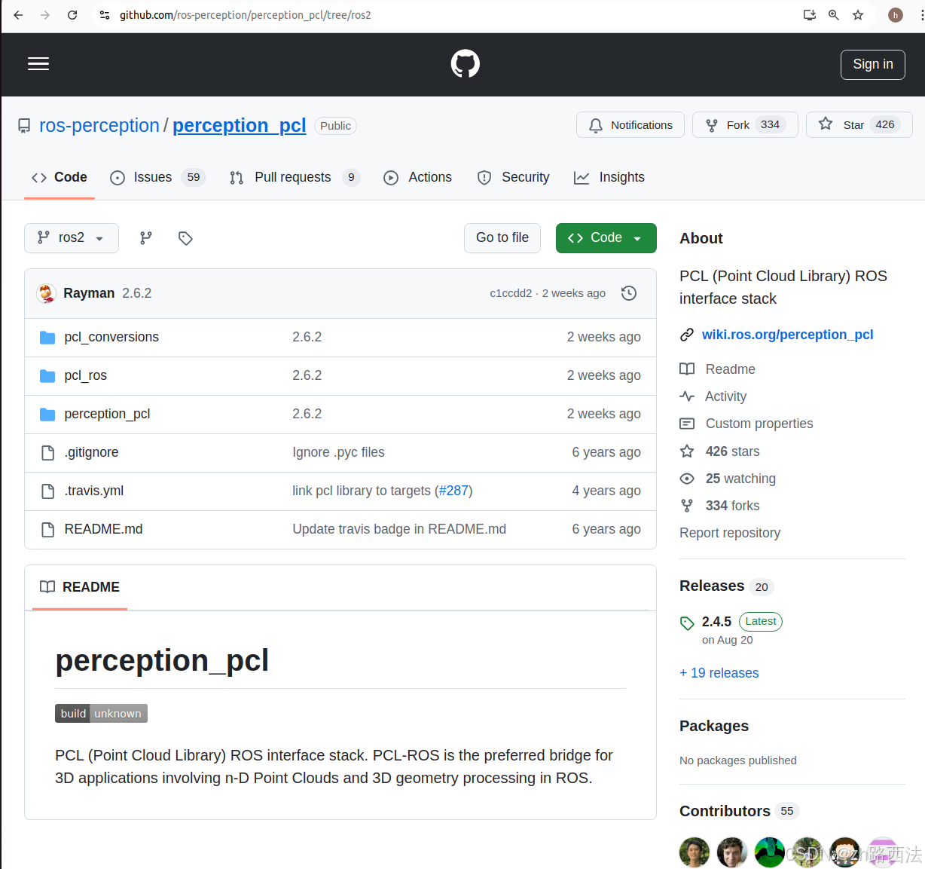The width and height of the screenshot is (925, 869).
Task: Open commit history clock icon
Action: pos(629,293)
